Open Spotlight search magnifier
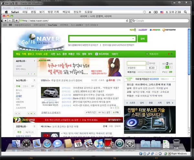The width and height of the screenshot is (194, 160). (185, 12)
